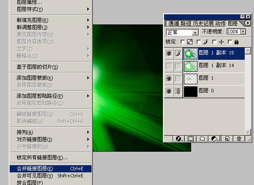254x185 pixels.
Task: Delete layer using the trash icon
Action: [x=239, y=139]
